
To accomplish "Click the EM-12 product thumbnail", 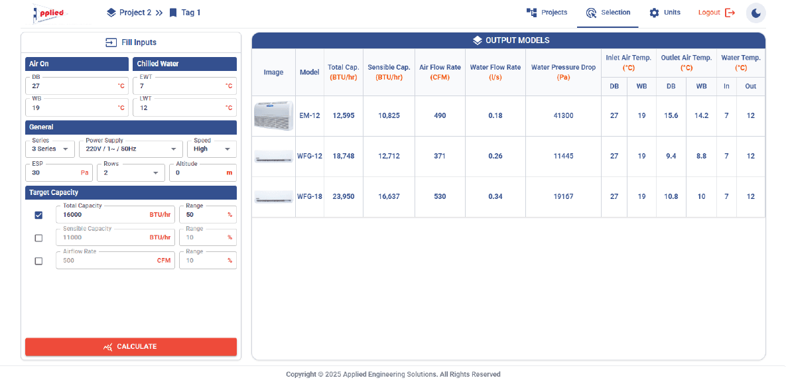I will tap(273, 116).
